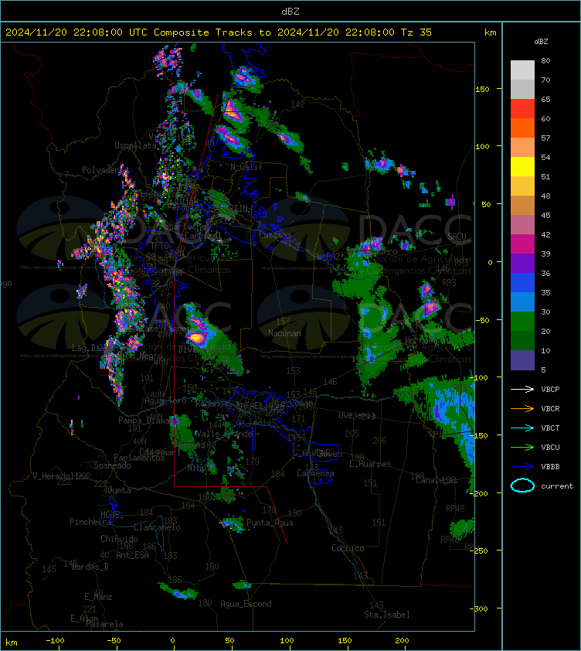581x651 pixels.
Task: Click the '-250' y-axis tick label
Action: (x=481, y=550)
